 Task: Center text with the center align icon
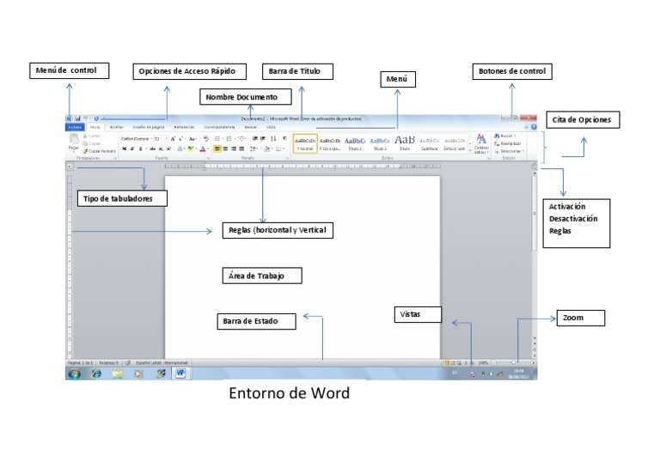click(226, 149)
